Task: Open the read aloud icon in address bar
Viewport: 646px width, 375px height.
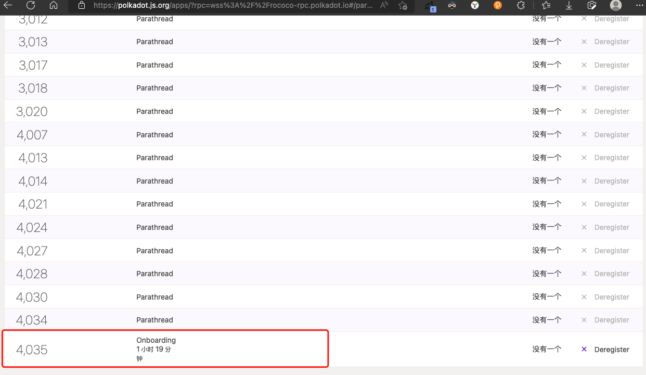Action: coord(384,5)
